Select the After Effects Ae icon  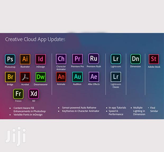click(94, 77)
